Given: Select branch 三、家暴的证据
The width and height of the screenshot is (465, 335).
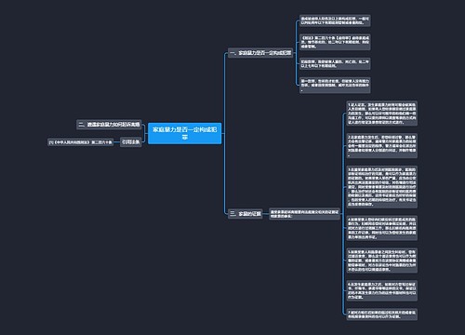Looking at the screenshot, I should pos(246,214).
